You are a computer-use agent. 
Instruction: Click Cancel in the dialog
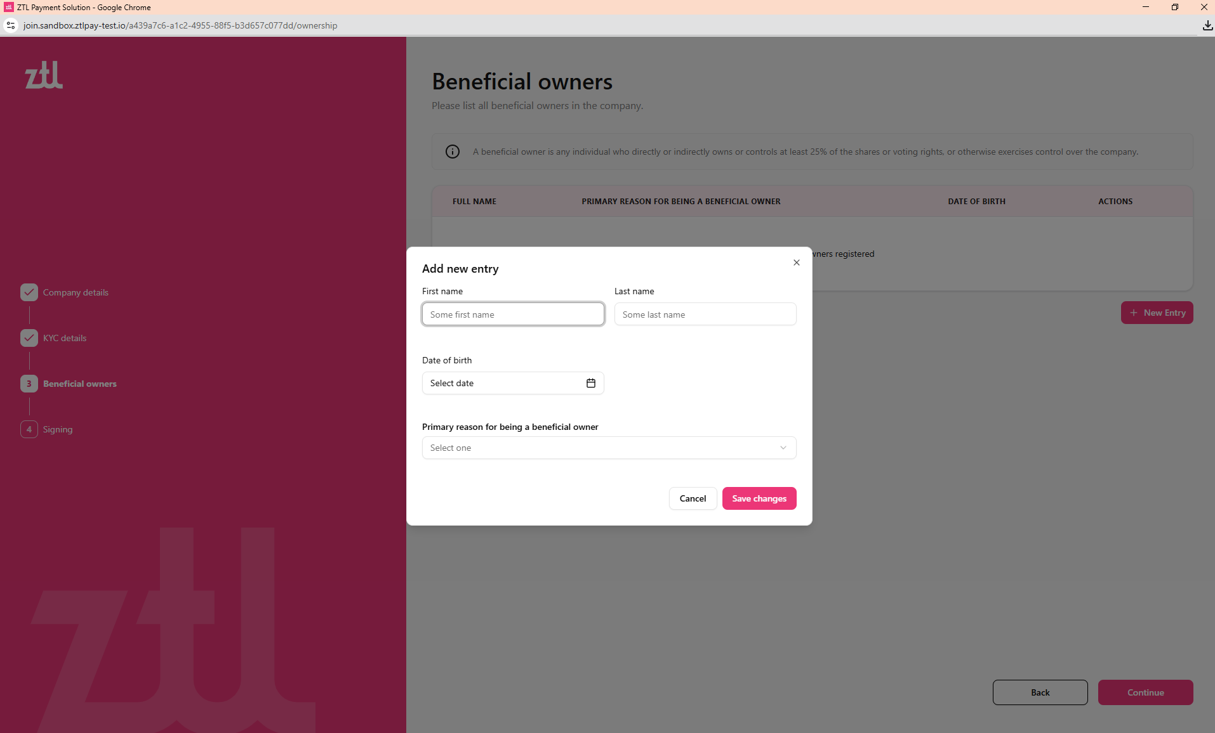693,498
